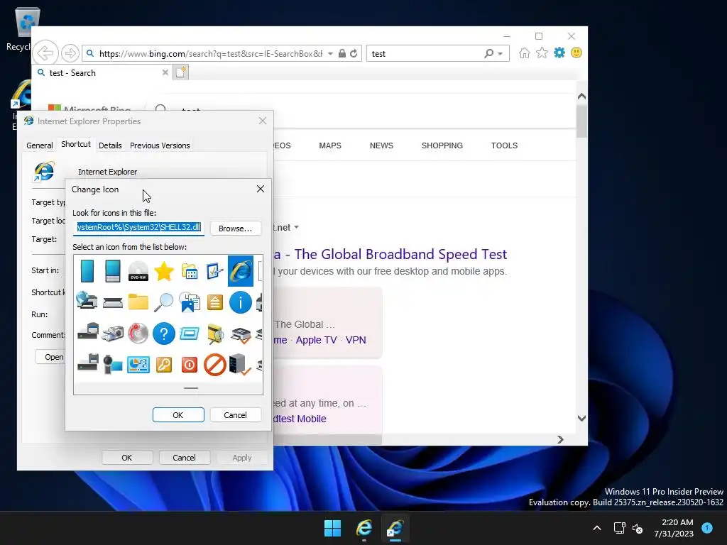Choose the zipped folder search icon
This screenshot has width=727, height=545.
[x=215, y=334]
